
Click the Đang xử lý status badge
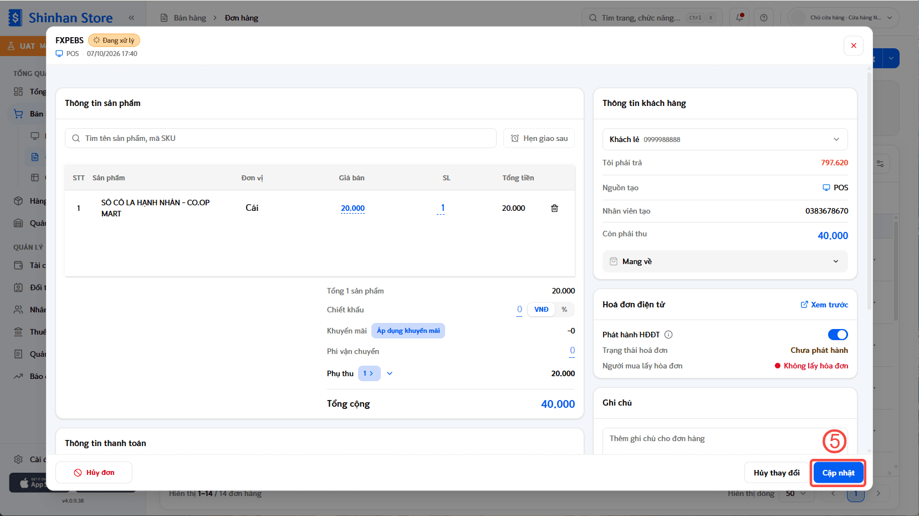click(x=114, y=41)
